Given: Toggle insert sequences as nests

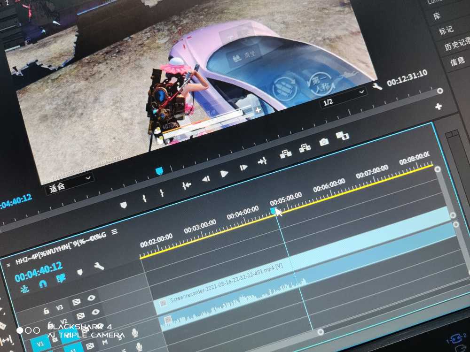Looking at the screenshot, I should click(x=24, y=289).
